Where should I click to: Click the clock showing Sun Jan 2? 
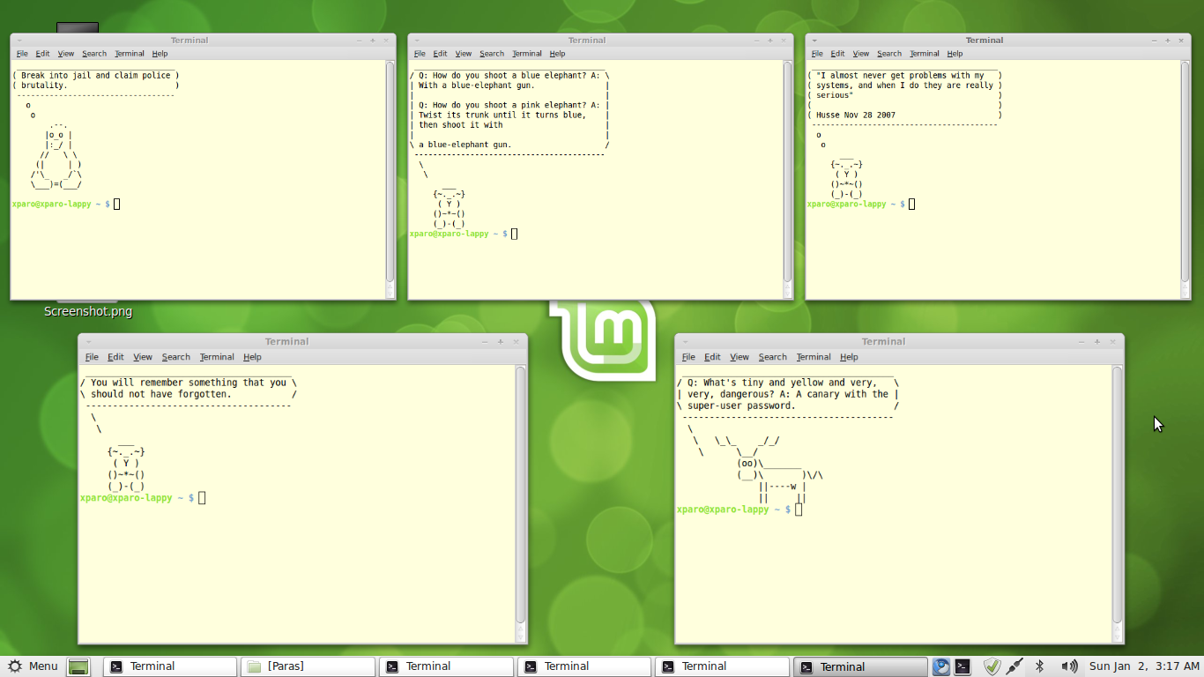pos(1143,666)
